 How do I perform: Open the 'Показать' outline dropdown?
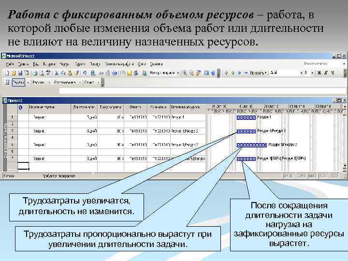(x=258, y=73)
